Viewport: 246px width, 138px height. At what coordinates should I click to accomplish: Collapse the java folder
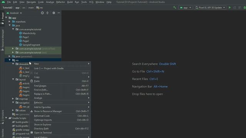point(10,25)
